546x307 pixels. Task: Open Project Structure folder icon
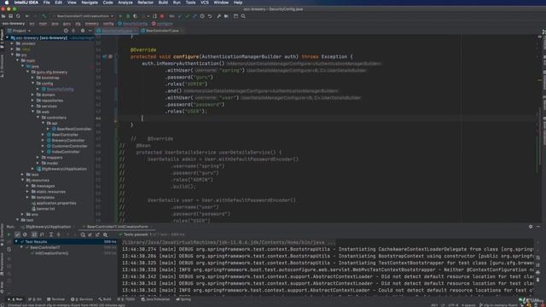[x=226, y=16]
